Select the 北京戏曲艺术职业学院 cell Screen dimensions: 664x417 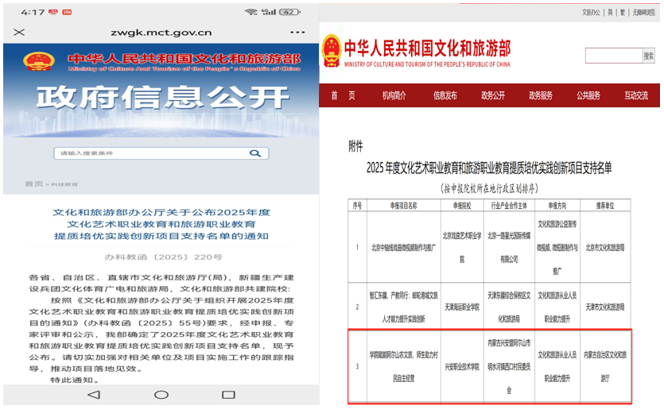click(x=462, y=247)
